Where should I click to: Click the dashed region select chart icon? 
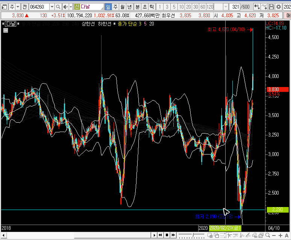tap(223, 235)
